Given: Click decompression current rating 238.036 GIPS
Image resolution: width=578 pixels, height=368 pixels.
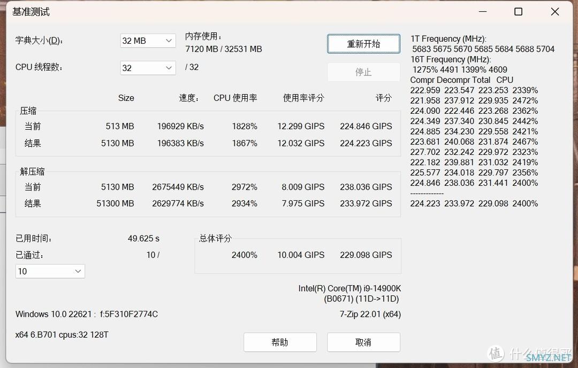Looking at the screenshot, I should point(366,187).
